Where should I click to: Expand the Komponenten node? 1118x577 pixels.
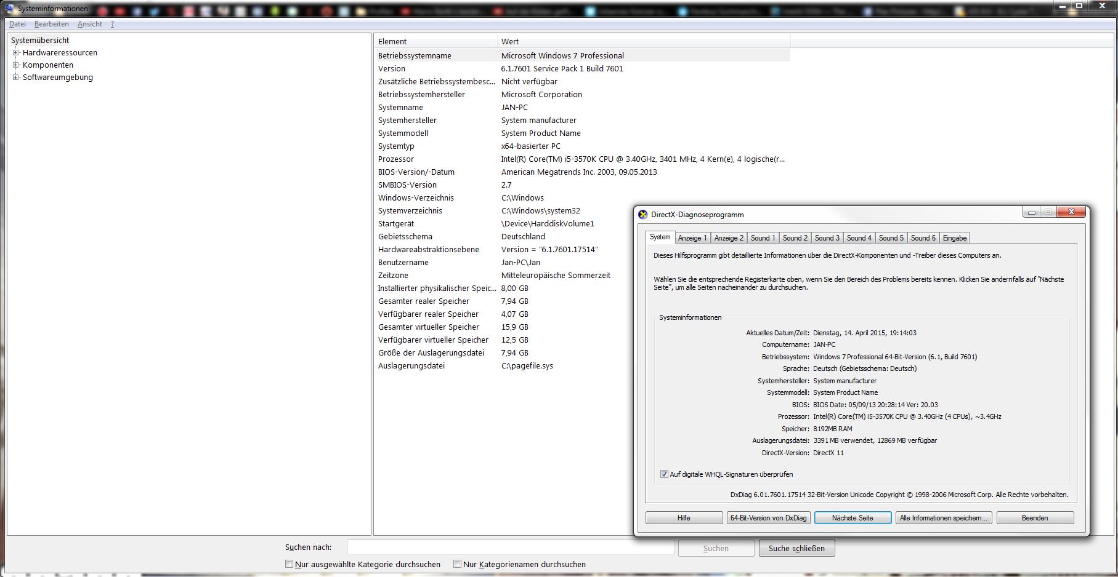coord(16,65)
